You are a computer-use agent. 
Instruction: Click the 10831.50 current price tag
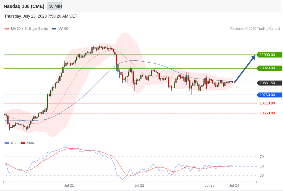(269, 83)
